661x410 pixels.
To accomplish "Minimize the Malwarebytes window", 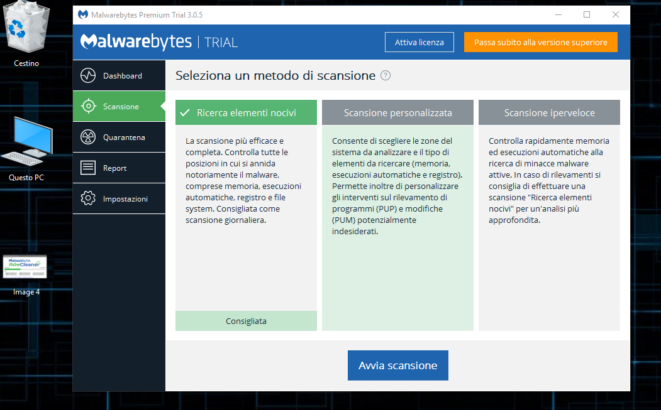I will pyautogui.click(x=558, y=14).
